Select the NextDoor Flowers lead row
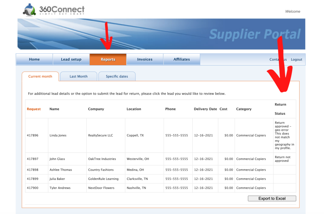Image resolution: width=324 pixels, height=214 pixels. 101,188
